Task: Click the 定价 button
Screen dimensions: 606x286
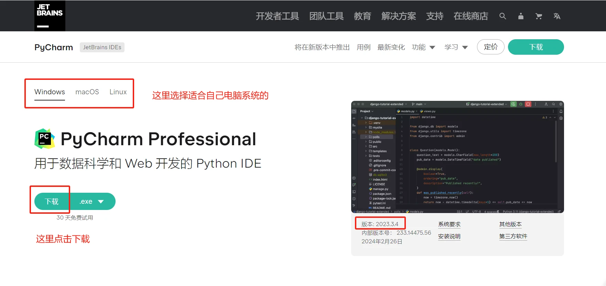Action: point(491,47)
